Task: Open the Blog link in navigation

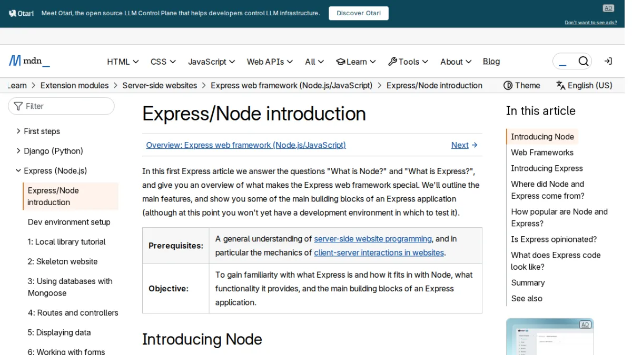Action: click(491, 62)
